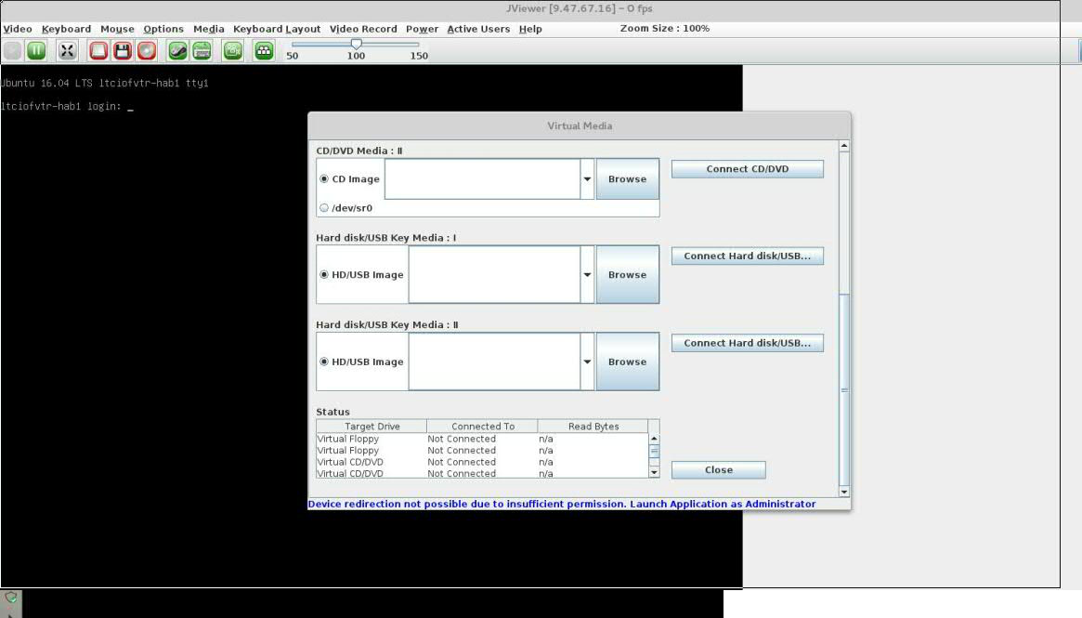This screenshot has height=618, width=1082.
Task: Pause the video redirection
Action: coord(35,51)
